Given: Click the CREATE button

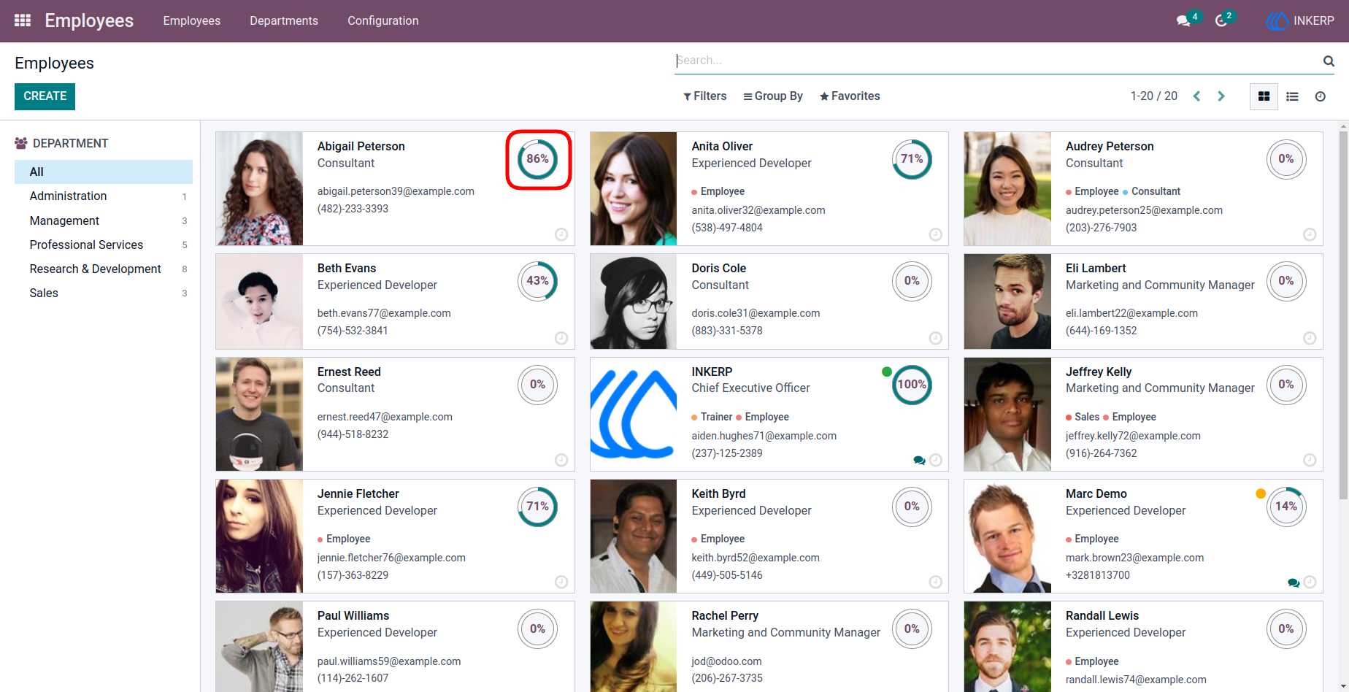Looking at the screenshot, I should [x=45, y=96].
